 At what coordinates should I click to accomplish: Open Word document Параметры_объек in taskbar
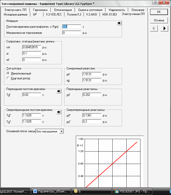coord(51,191)
